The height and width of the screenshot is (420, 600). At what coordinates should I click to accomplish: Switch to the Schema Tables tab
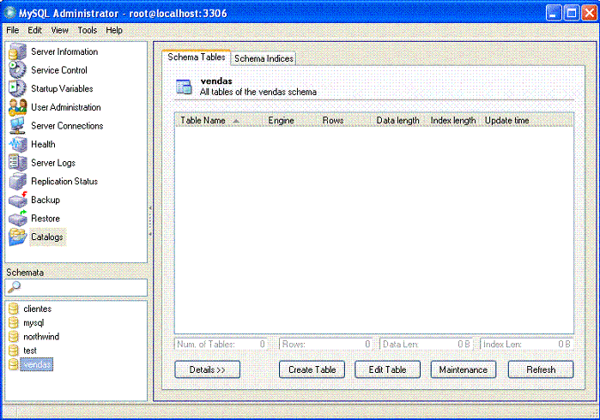[197, 57]
